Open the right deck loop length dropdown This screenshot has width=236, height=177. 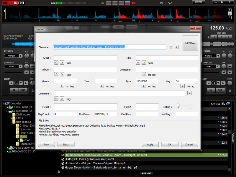coord(218,83)
